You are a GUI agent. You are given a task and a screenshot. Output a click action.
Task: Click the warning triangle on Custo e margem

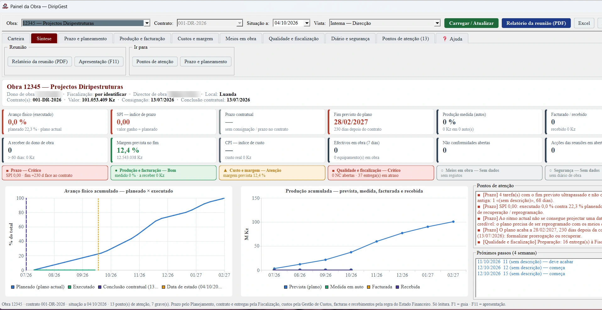225,170
